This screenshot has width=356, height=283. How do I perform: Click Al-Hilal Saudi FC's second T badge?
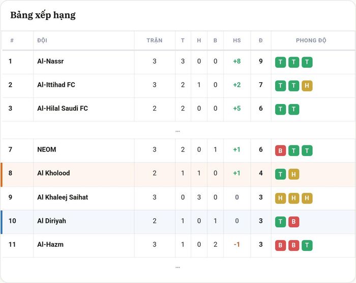(x=293, y=109)
